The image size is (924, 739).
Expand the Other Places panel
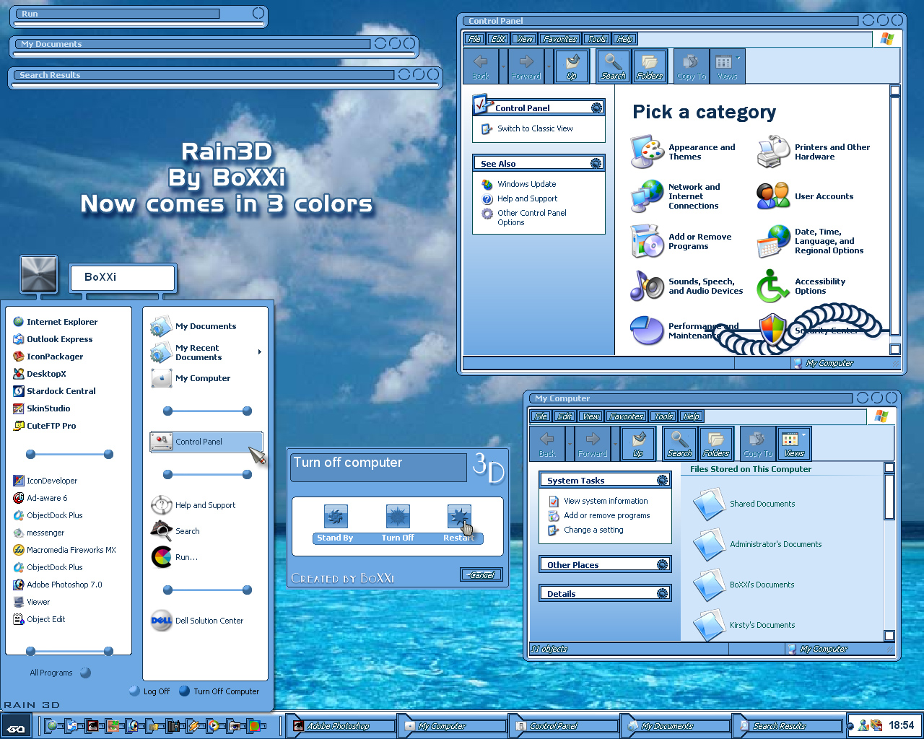[x=662, y=564]
